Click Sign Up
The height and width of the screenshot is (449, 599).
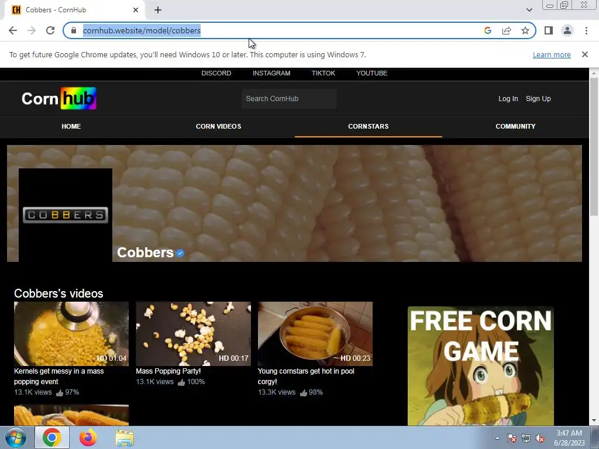click(x=538, y=98)
